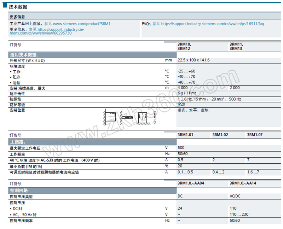Click the 最小负载 [IM 的 %] row label
Viewport: 283px width, 229px height.
(26, 166)
